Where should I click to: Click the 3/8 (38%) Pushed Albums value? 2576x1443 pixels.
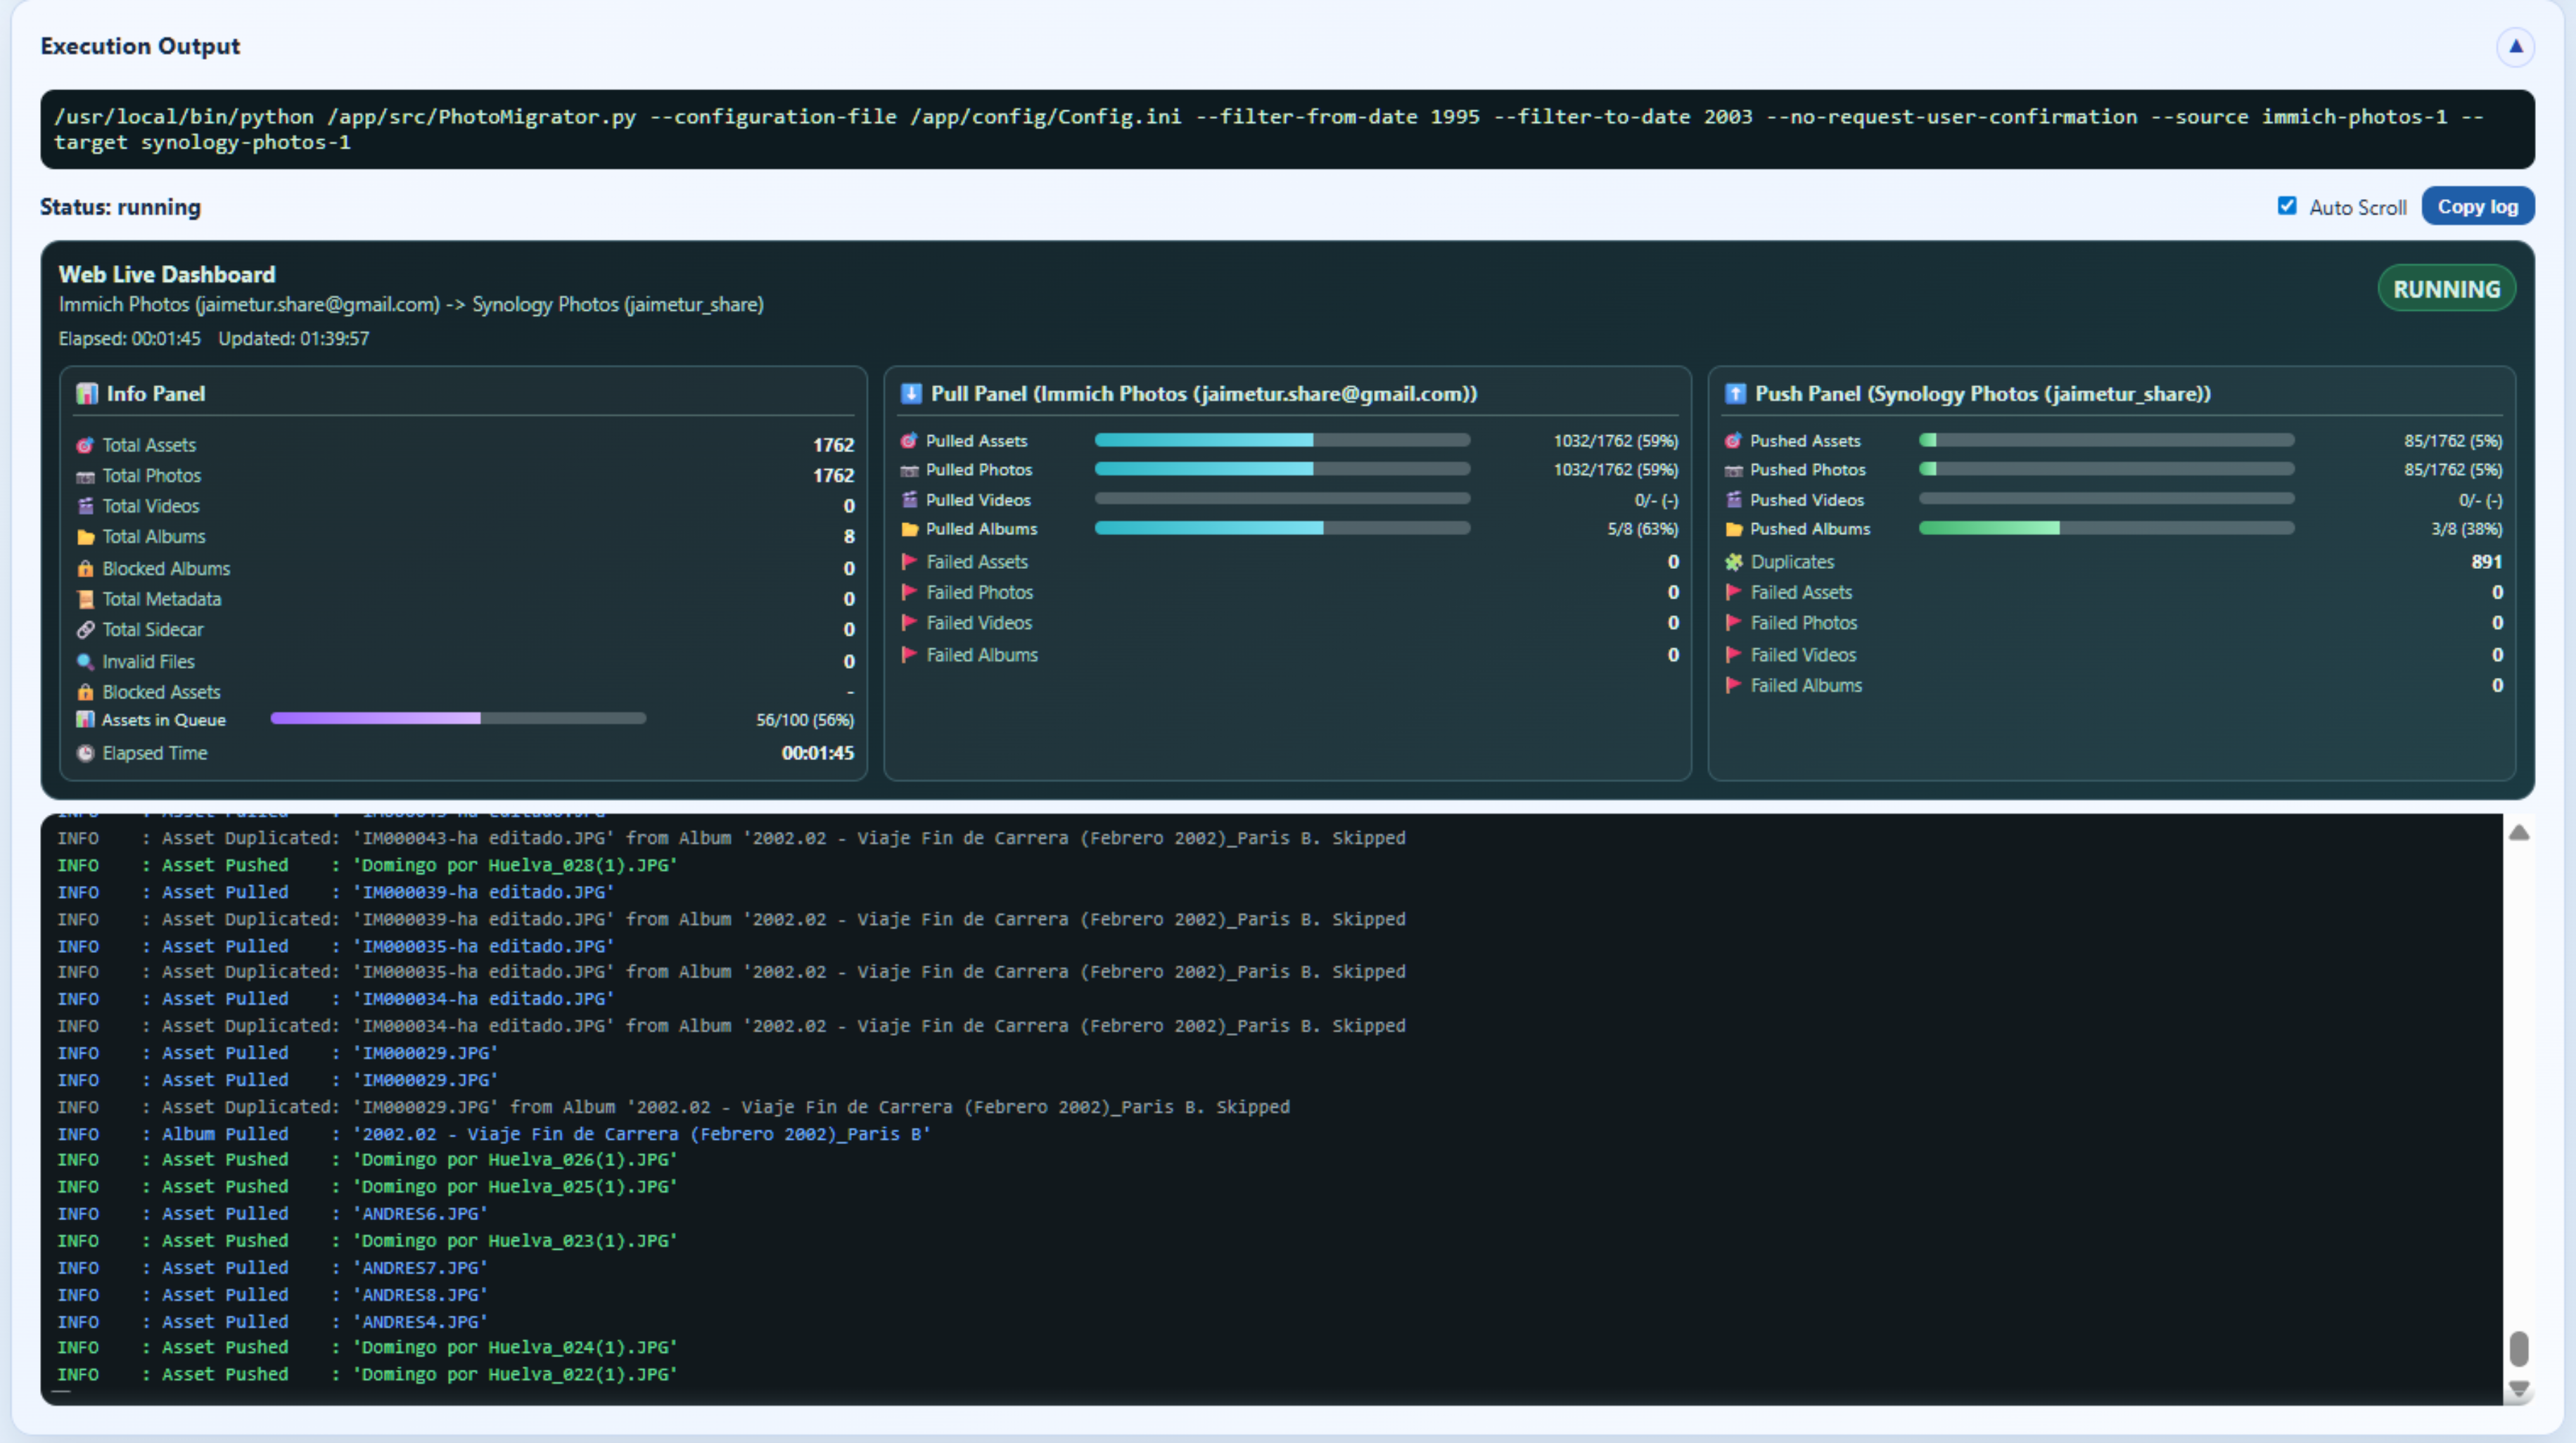click(x=2467, y=529)
